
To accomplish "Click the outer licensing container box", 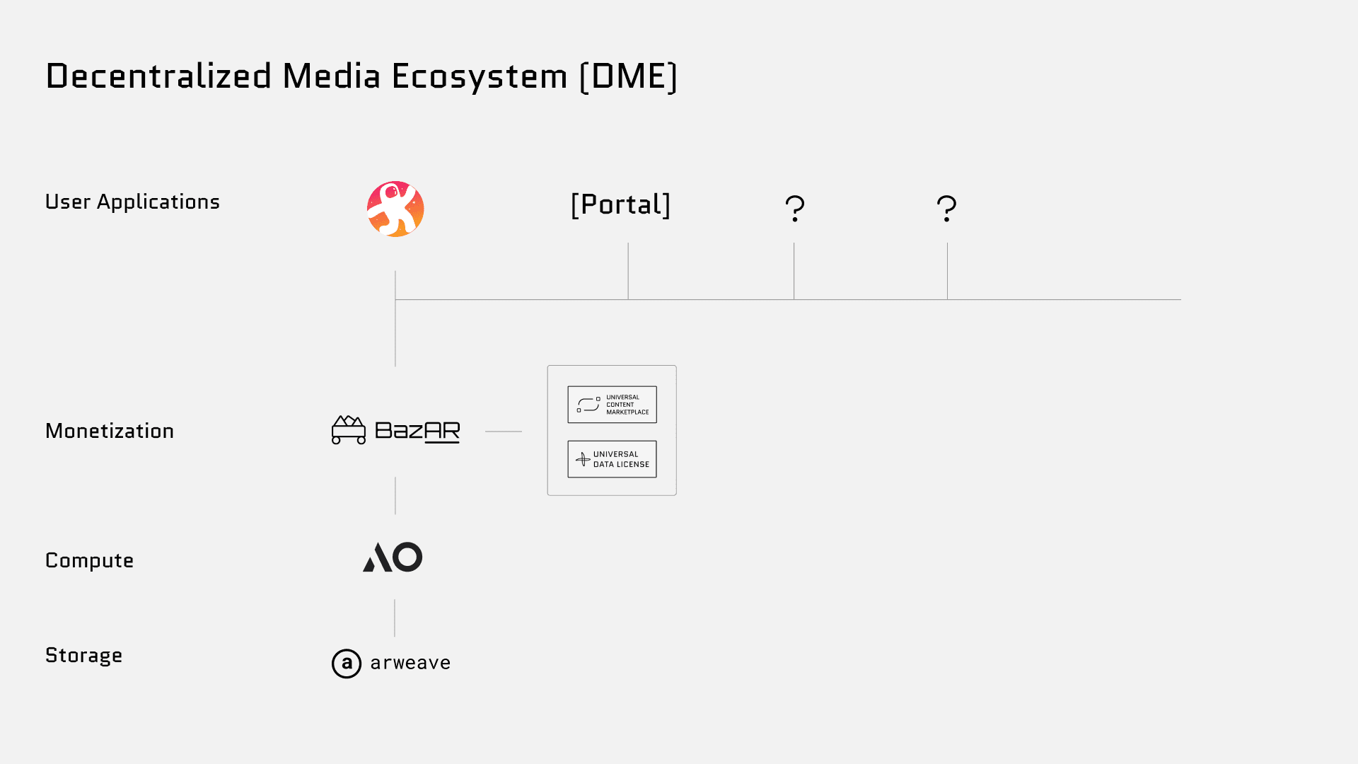I will click(612, 430).
